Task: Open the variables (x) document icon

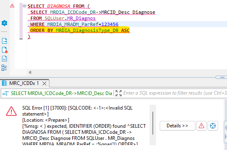Action: coord(4,59)
